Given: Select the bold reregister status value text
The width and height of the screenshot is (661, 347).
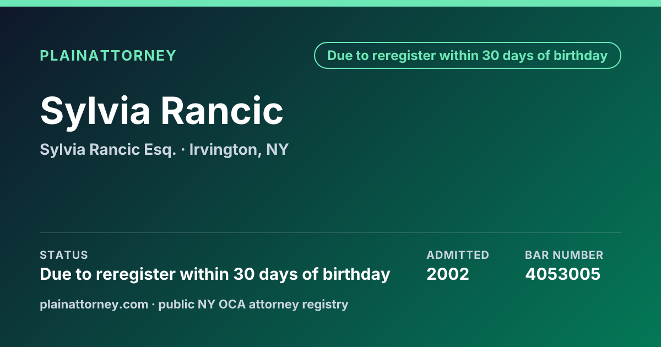Looking at the screenshot, I should (x=215, y=274).
